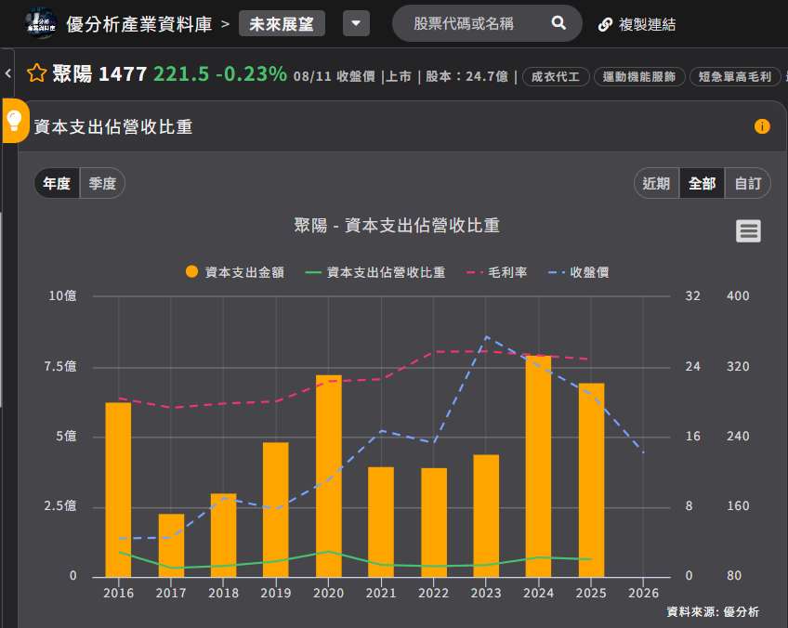The image size is (788, 628).
Task: Switch to 季度 view
Action: [102, 183]
